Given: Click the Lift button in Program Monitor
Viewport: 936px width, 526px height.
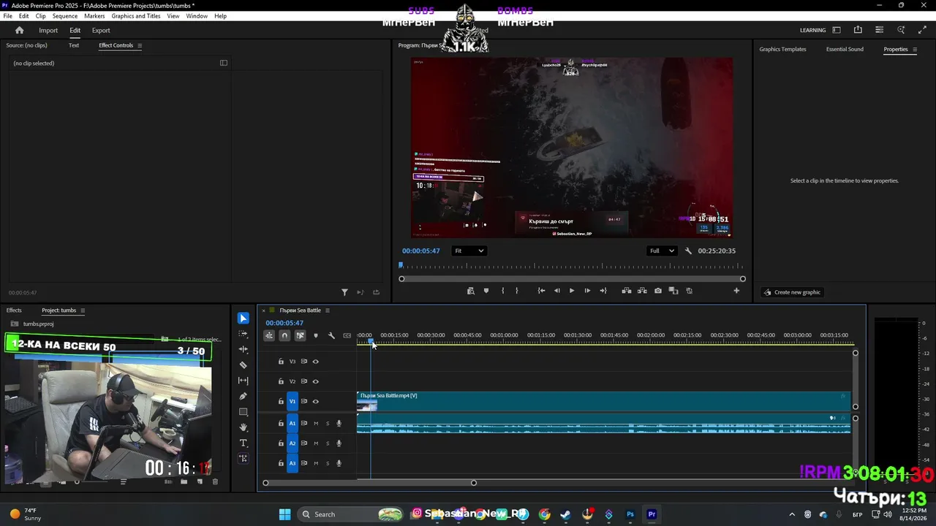Looking at the screenshot, I should click(627, 291).
